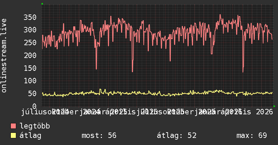Image resolution: width=278 pixels, height=145 pixels.
Task: Click the yellow átlag legend swatch
Action: click(x=13, y=136)
